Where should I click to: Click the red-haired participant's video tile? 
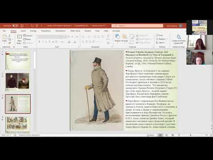tap(200, 42)
